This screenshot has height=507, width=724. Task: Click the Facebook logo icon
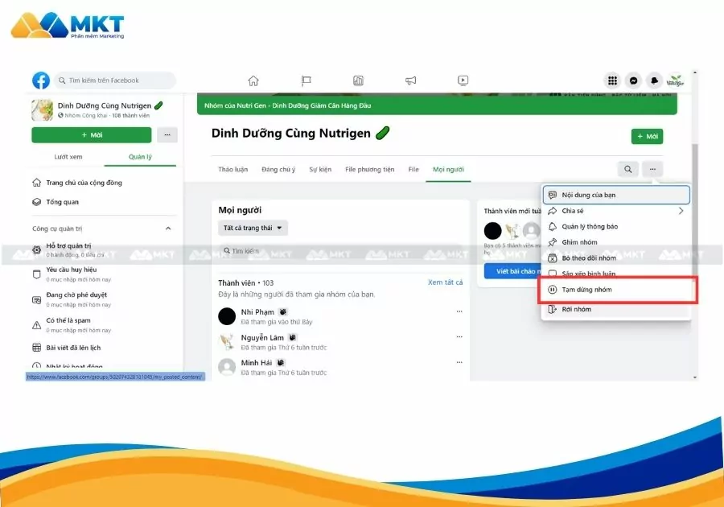pyautogui.click(x=41, y=80)
